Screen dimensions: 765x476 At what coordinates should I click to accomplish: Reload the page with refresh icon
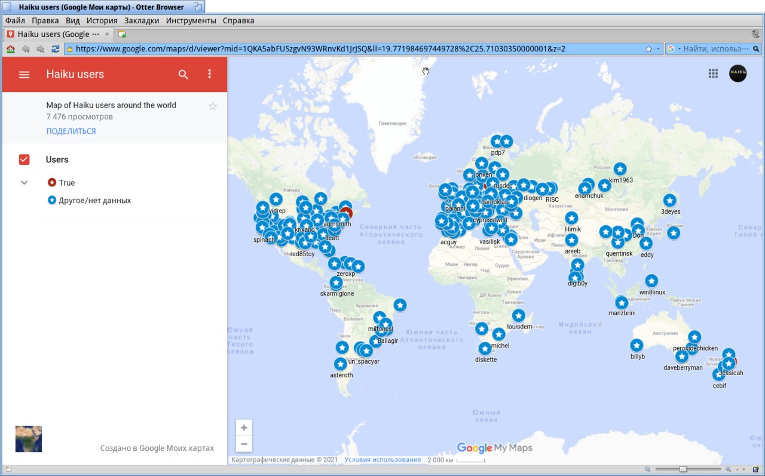click(55, 49)
